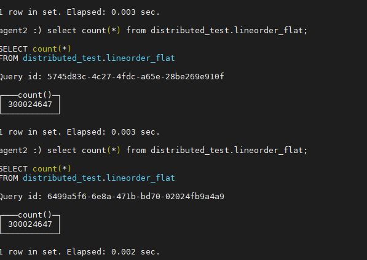Click the semicolon ending the first typed query

306,31
